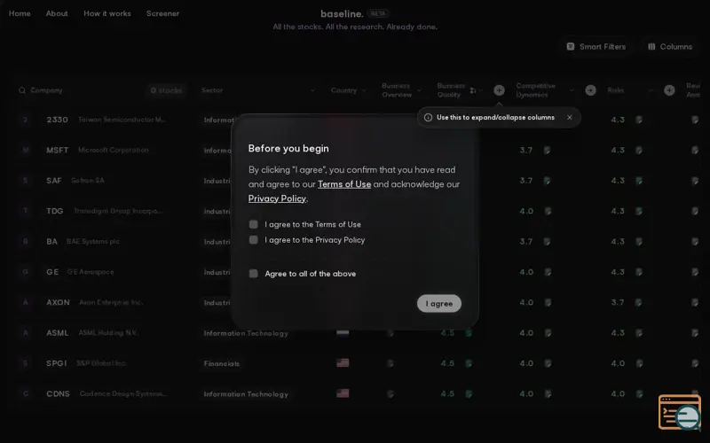Open Competitive Dynamics report icon for SAF
The width and height of the screenshot is (710, 443).
pos(547,181)
